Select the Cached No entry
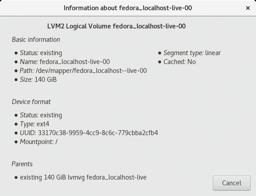The height and width of the screenshot is (196, 256). [180, 62]
